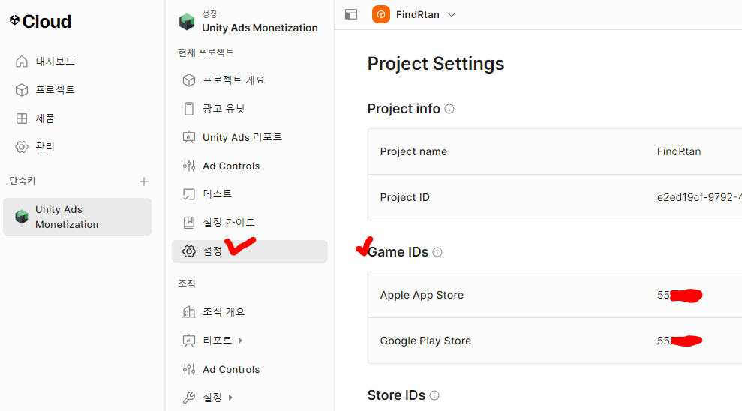Screen dimensions: 742x411
Task: Click the 프로젝트 개요 cube icon
Action: (x=189, y=80)
